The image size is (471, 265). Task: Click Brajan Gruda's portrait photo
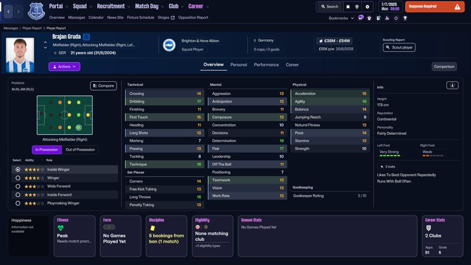[x=20, y=55]
